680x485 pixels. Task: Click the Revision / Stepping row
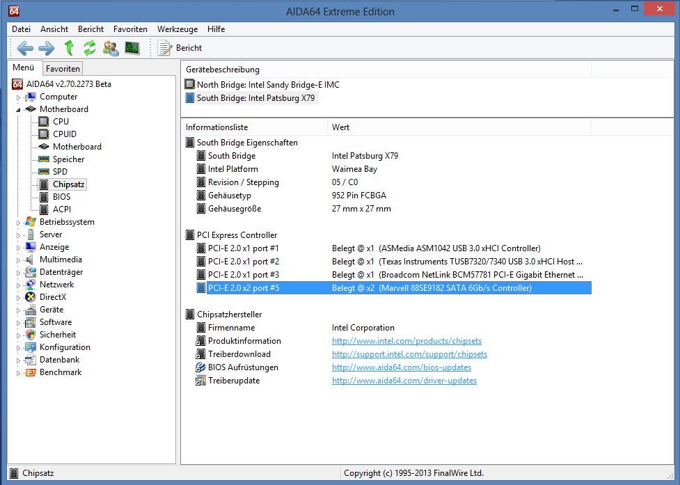point(393,182)
